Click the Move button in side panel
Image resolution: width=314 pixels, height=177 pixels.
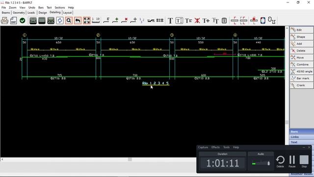pyautogui.click(x=302, y=58)
